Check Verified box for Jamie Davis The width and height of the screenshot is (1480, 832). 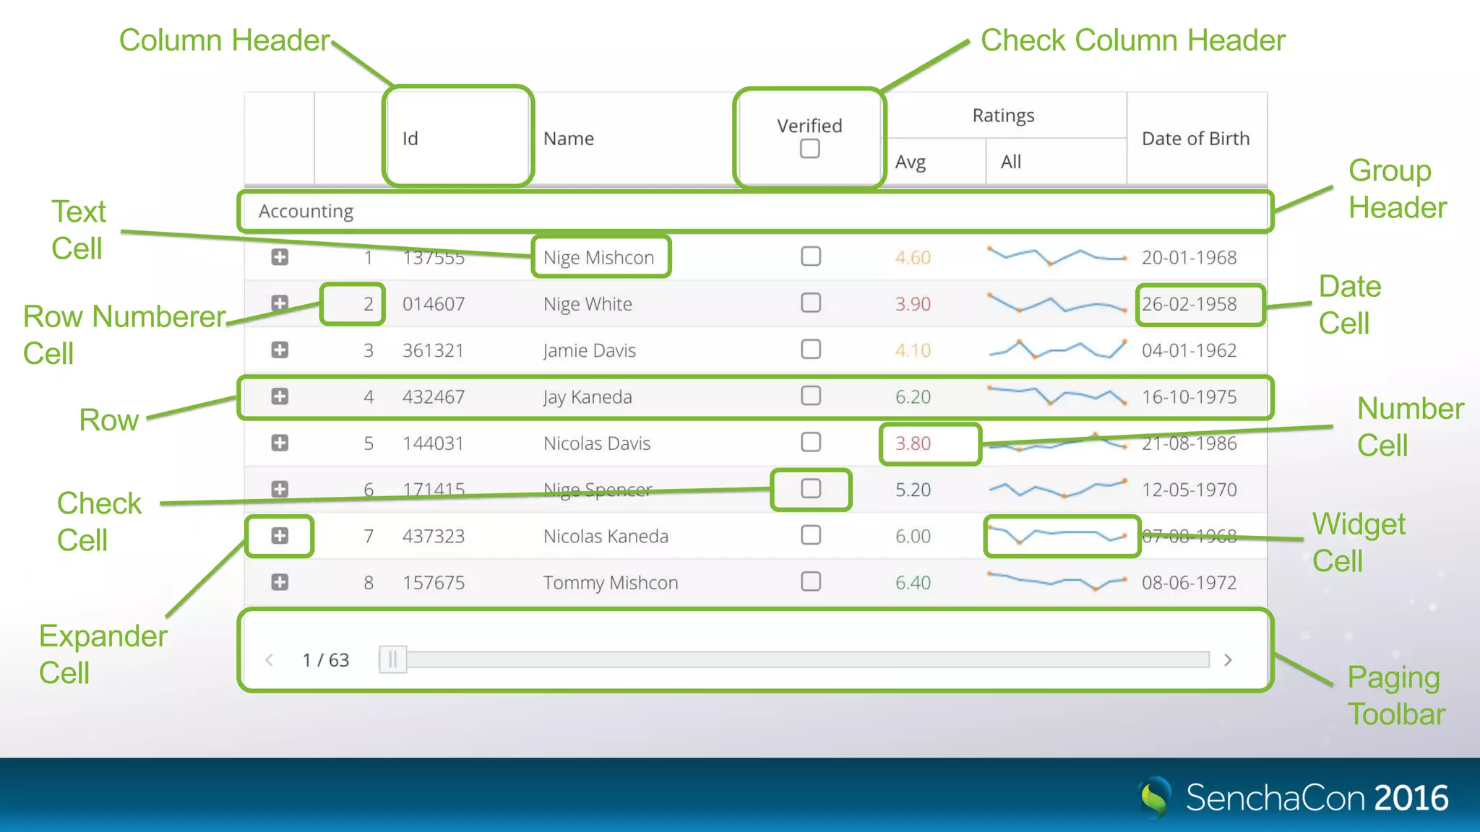[811, 350]
